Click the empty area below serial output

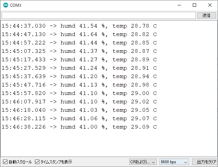(108, 143)
